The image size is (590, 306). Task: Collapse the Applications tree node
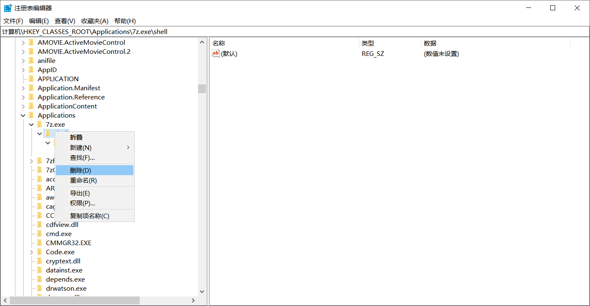coord(23,115)
